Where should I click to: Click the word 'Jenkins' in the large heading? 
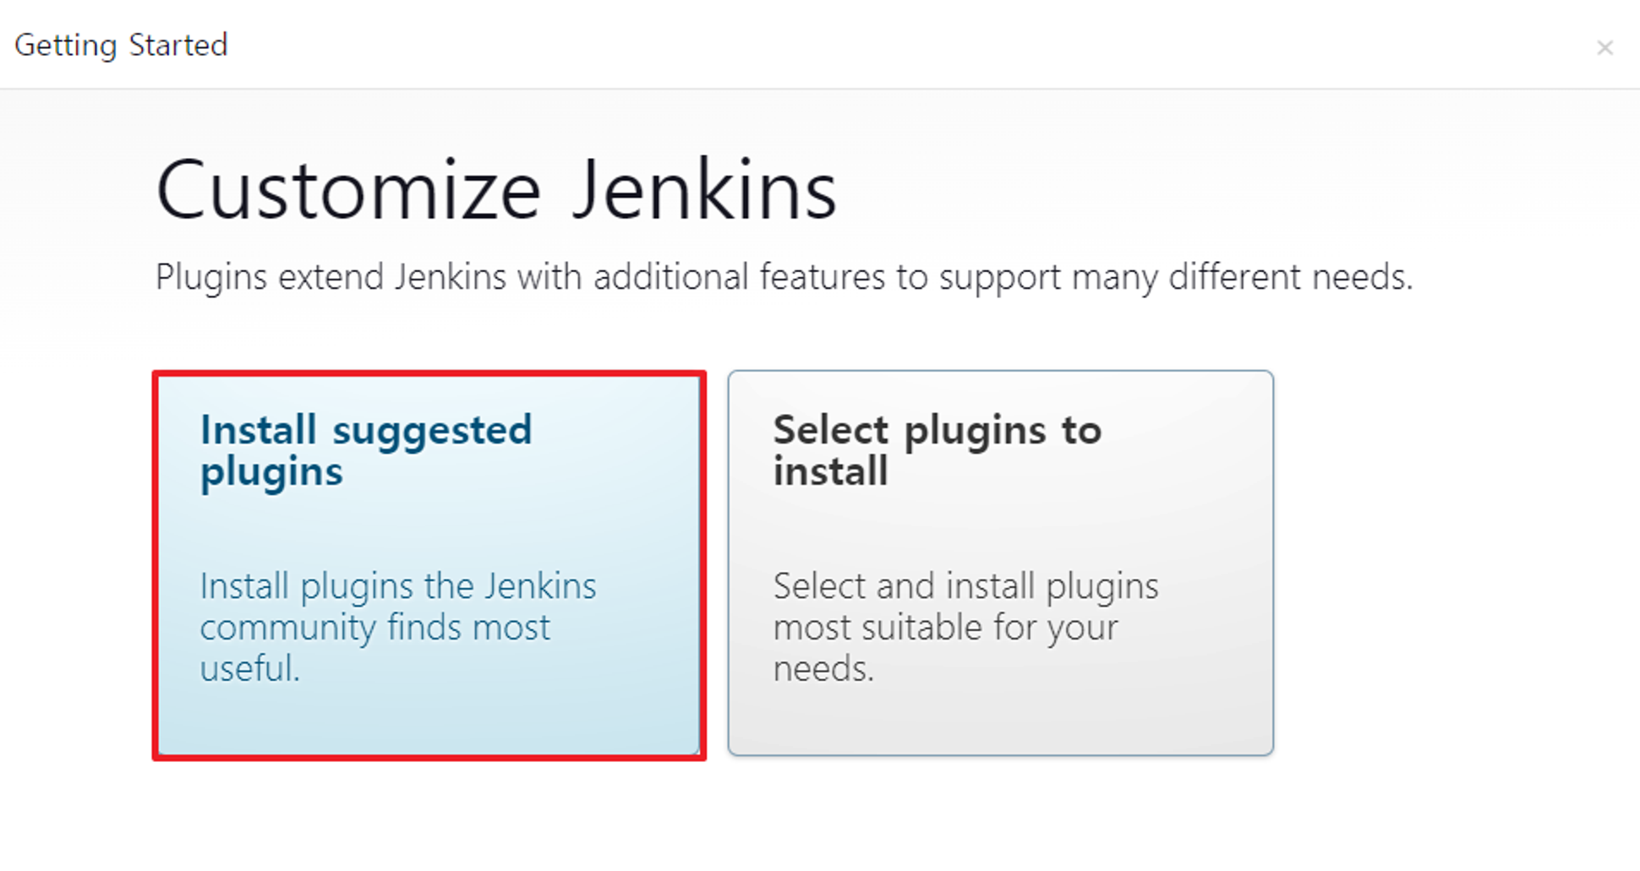click(704, 190)
